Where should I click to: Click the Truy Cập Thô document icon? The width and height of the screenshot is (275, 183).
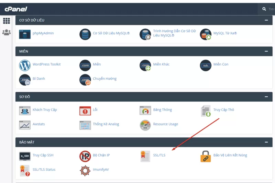(206, 111)
